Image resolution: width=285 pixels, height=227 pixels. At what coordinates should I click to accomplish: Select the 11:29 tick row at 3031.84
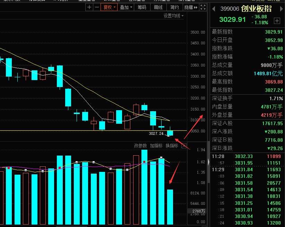pos(247,169)
